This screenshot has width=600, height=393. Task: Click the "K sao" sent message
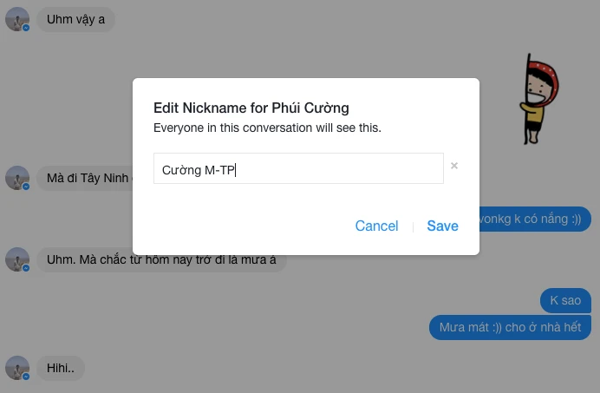565,301
